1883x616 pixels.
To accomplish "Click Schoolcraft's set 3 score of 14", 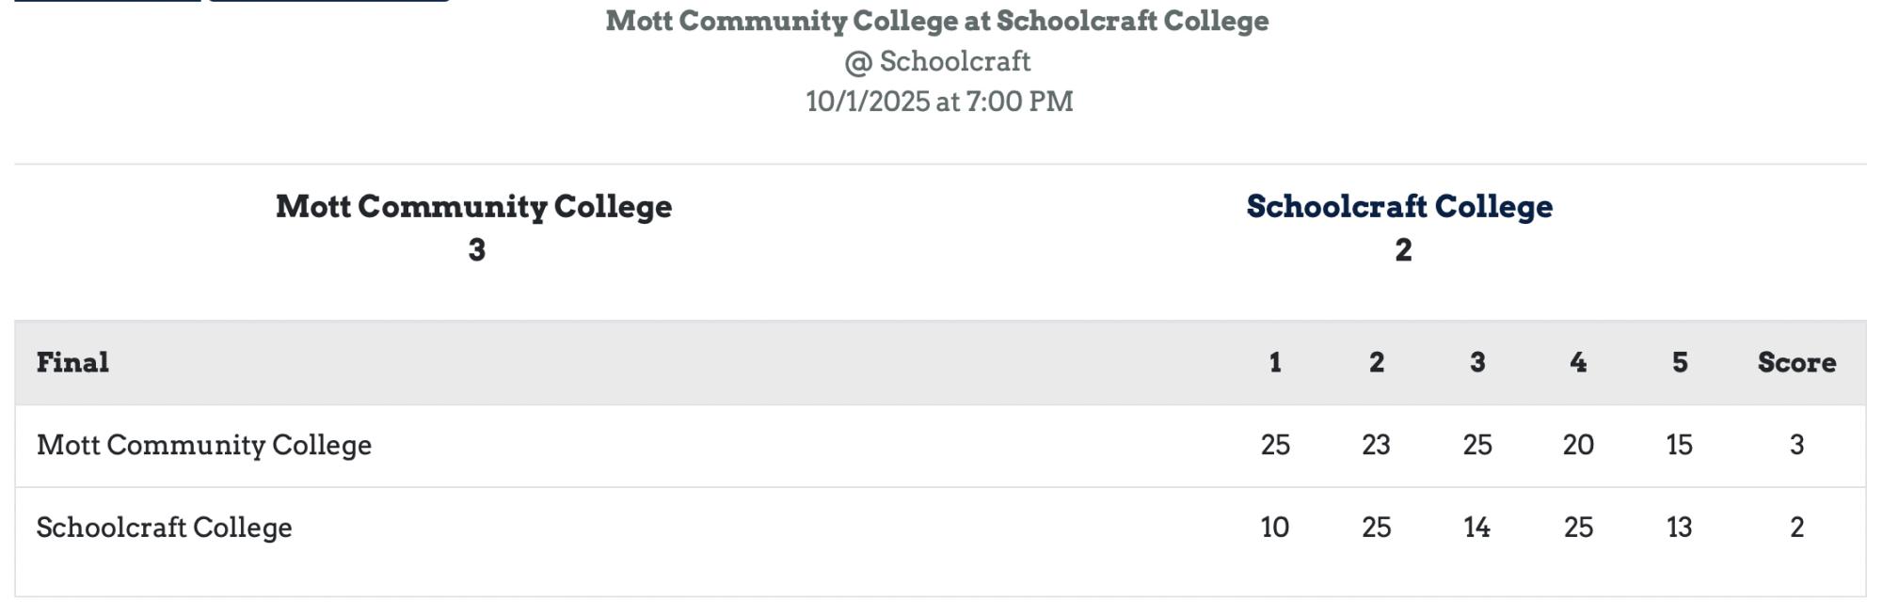I will [1476, 528].
